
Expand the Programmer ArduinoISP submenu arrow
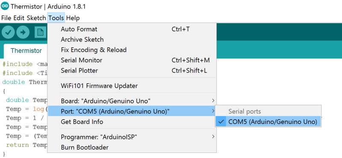213,137
